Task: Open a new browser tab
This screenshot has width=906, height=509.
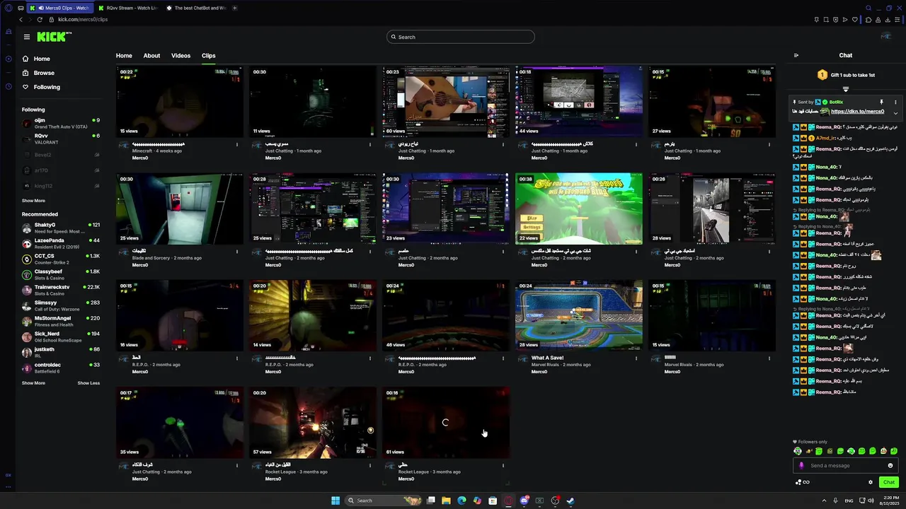Action: point(235,8)
